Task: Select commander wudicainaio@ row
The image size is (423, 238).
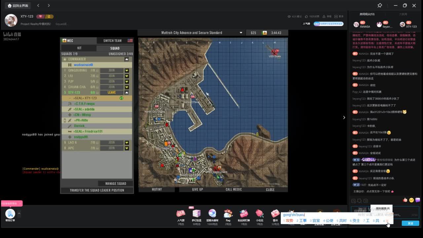Action: pyautogui.click(x=97, y=65)
